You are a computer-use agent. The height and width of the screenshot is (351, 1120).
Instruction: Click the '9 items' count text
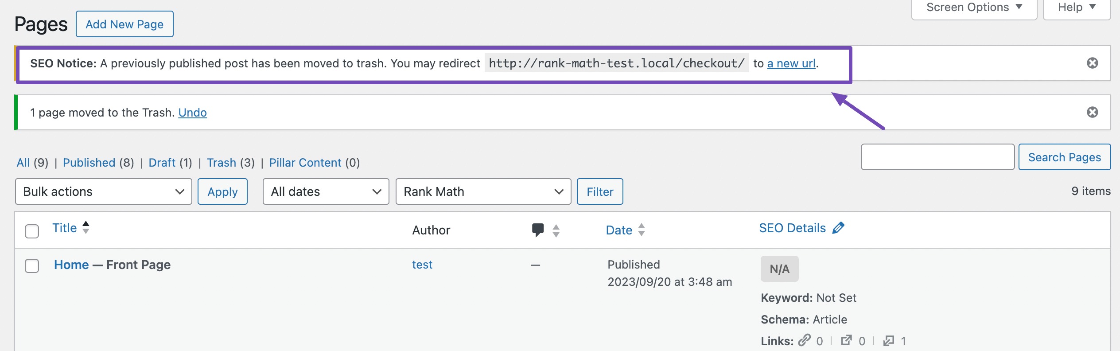1091,191
